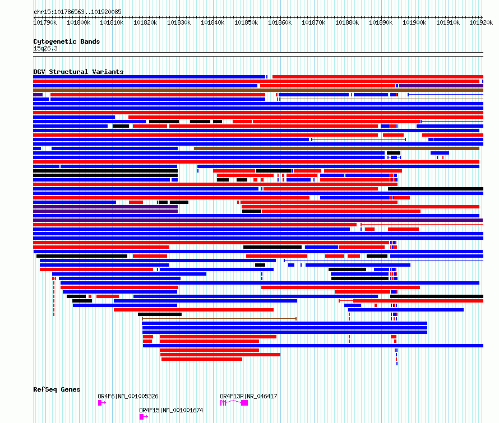
Task: Click the 101790k ruler tick label
Action: point(45,22)
